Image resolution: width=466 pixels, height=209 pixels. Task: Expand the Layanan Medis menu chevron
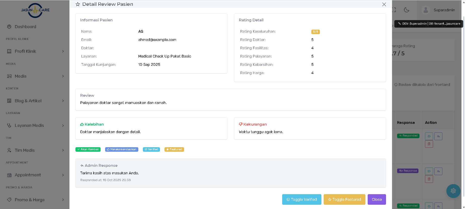(x=63, y=126)
